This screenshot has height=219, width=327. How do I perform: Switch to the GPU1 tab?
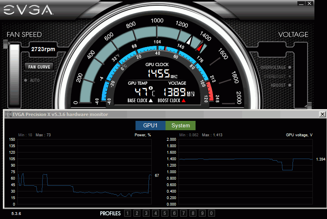point(151,125)
